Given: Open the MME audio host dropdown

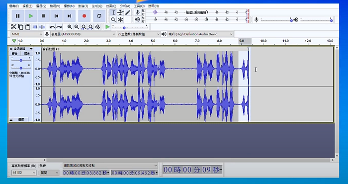Looking at the screenshot, I should click(27, 34).
